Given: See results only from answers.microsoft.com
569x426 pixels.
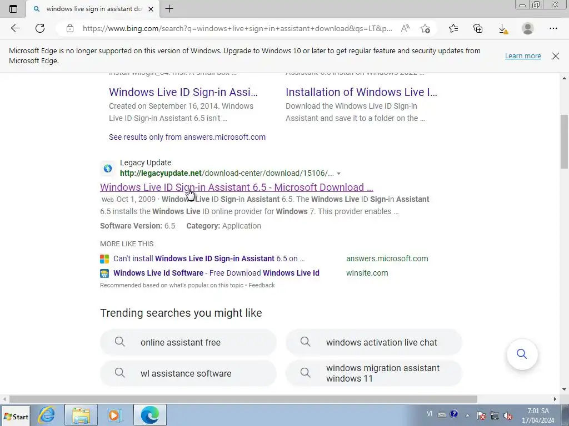Looking at the screenshot, I should (187, 137).
